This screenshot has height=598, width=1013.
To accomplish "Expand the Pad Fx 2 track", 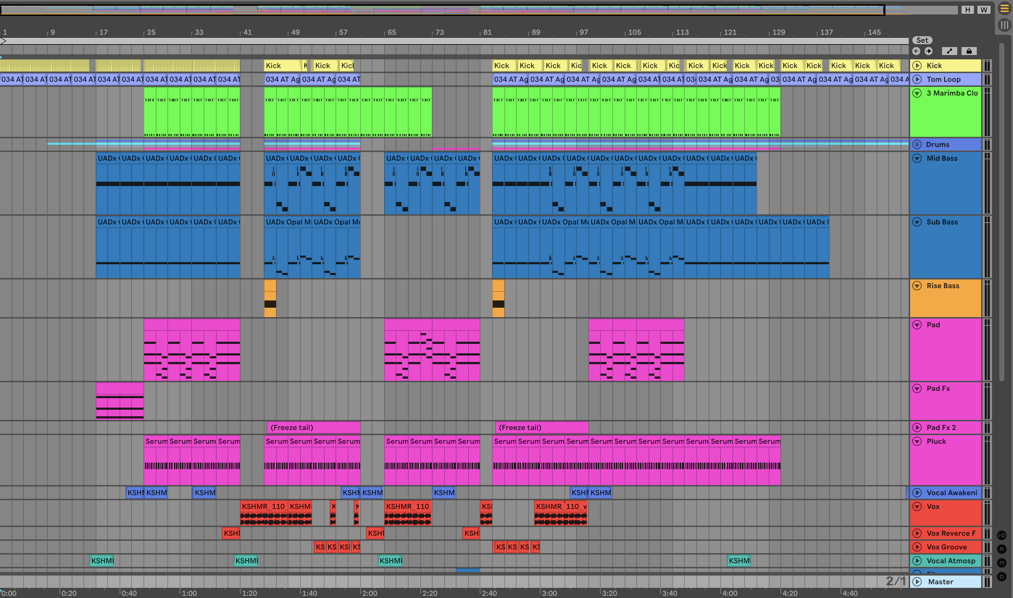I will click(917, 428).
